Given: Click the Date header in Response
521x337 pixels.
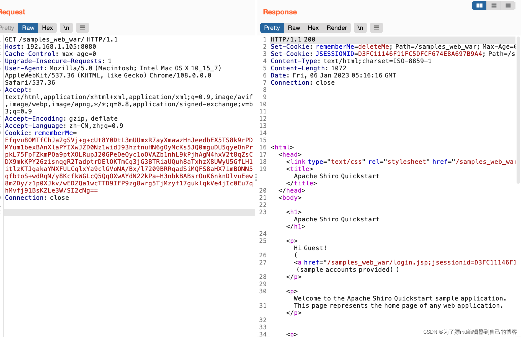Looking at the screenshot, I should pyautogui.click(x=333, y=75).
